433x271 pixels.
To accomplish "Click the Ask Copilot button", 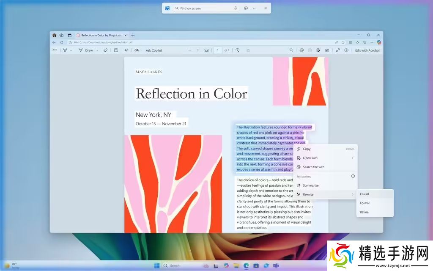I will click(x=154, y=50).
